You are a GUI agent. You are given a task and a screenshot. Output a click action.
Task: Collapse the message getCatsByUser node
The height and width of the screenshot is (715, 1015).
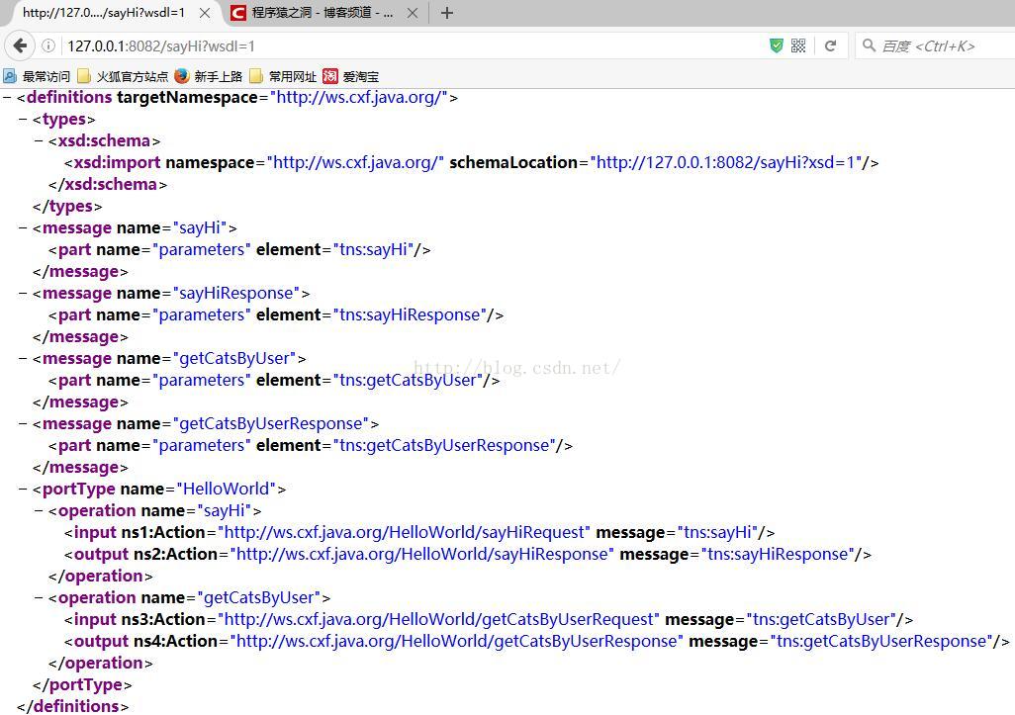24,359
